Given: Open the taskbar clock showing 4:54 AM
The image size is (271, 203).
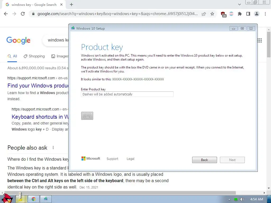Looking at the screenshot, I should pos(257,199).
